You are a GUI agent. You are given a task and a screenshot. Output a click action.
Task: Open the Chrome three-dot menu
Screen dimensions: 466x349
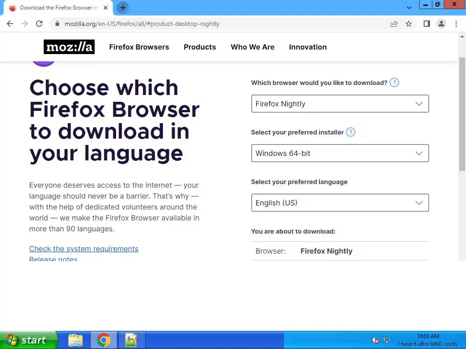pyautogui.click(x=456, y=24)
